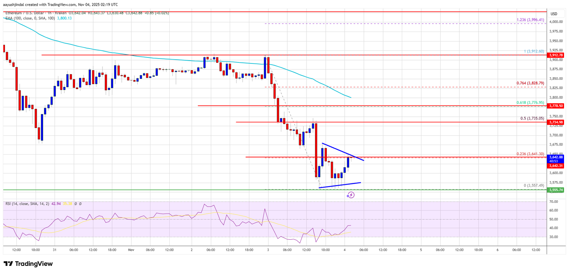
Task: Click the TradingView logo at bottom left
Action: coord(28,264)
